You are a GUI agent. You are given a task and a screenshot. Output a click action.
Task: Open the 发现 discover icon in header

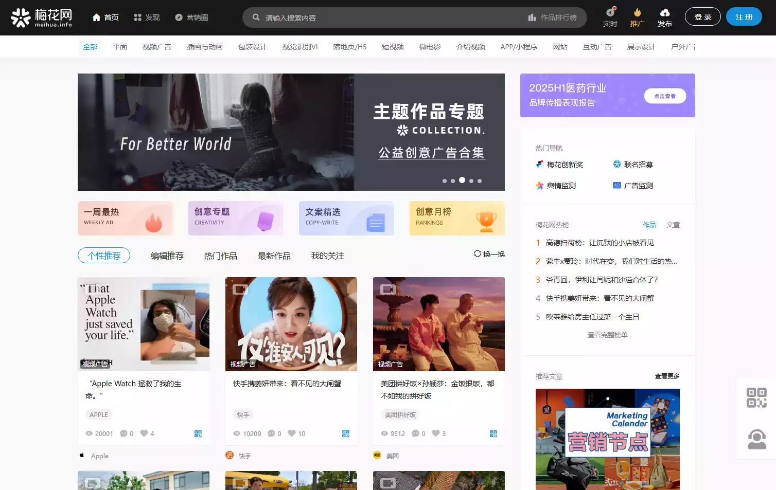tap(137, 17)
